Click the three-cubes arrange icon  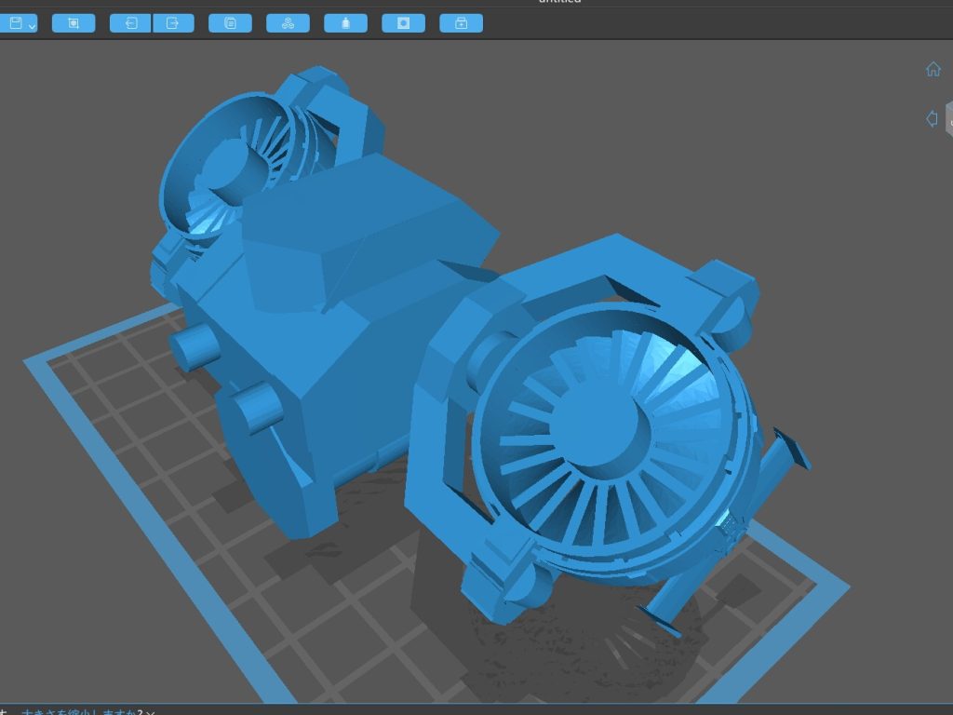click(x=289, y=23)
